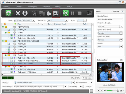Open the Sous-titres dropdown
The height and width of the screenshot is (94, 126).
pyautogui.click(x=67, y=20)
